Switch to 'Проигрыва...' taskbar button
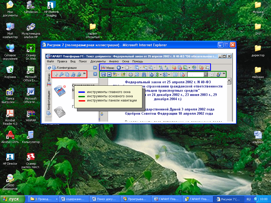The width and height of the screenshot is (271, 203). (136, 199)
